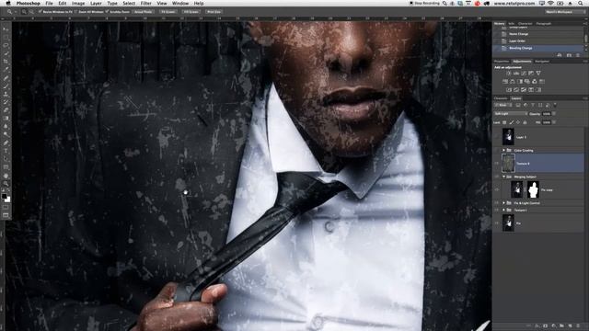The width and height of the screenshot is (589, 331).
Task: Add a Hue/Saturation adjustment
Action: pyautogui.click(x=505, y=82)
